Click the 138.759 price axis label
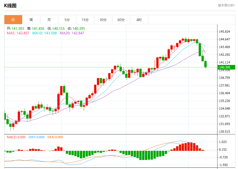This screenshot has height=169, width=238. pyautogui.click(x=224, y=78)
